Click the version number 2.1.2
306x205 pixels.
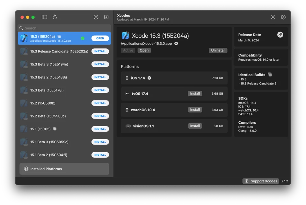pyautogui.click(x=285, y=181)
